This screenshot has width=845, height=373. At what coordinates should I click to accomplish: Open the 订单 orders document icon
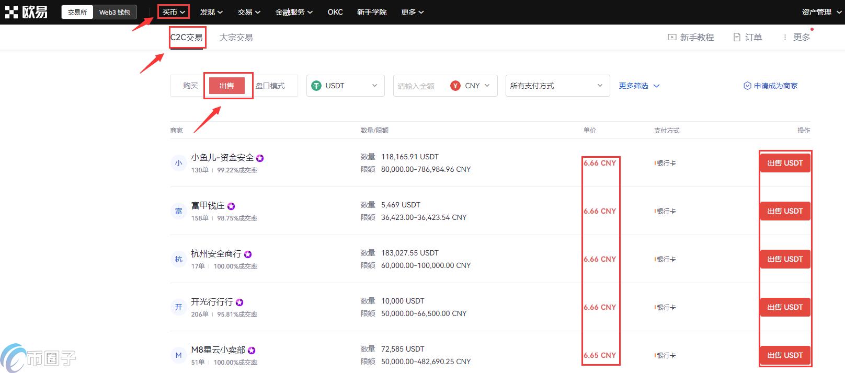tap(737, 38)
